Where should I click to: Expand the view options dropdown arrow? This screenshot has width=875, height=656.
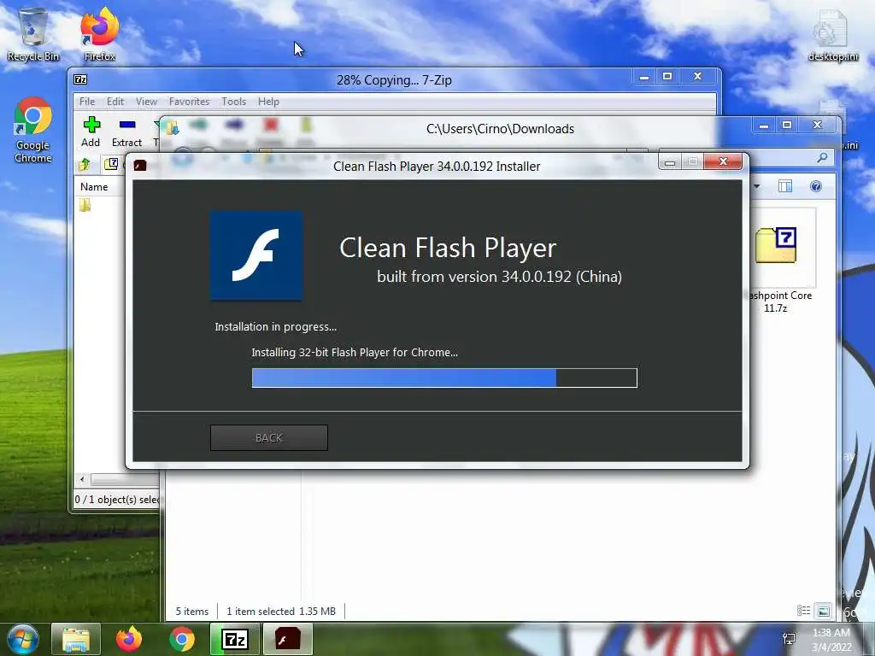coord(756,185)
